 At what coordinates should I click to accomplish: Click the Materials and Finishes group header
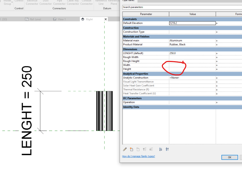pyautogui.click(x=182, y=37)
